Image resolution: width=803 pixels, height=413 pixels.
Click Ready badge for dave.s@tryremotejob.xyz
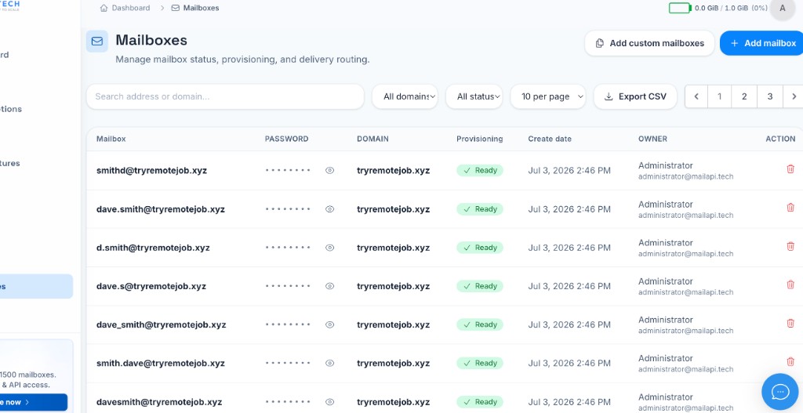click(480, 286)
